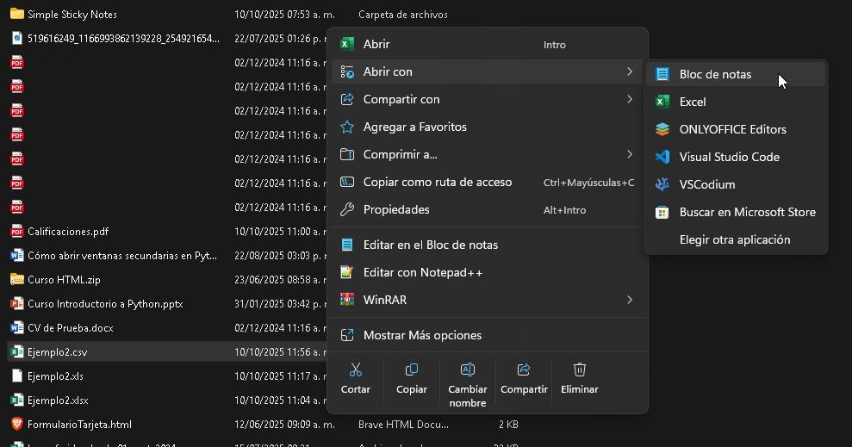Click the Bloc de notas icon in submenu
The width and height of the screenshot is (852, 447).
[x=662, y=74]
